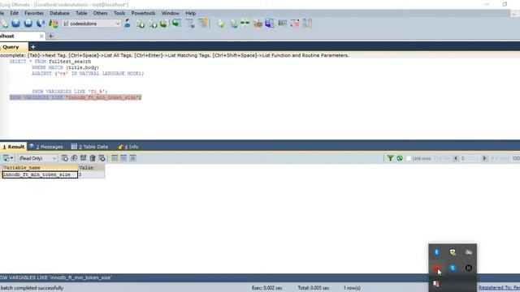Close the localhost connection tab
The width and height of the screenshot is (520, 292).
[x=41, y=36]
